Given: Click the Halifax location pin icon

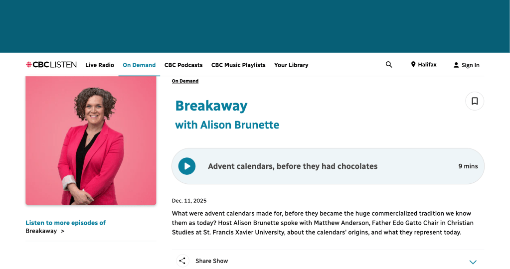Looking at the screenshot, I should [x=413, y=65].
